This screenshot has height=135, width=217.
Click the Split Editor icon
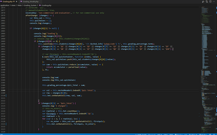pos(210,2)
